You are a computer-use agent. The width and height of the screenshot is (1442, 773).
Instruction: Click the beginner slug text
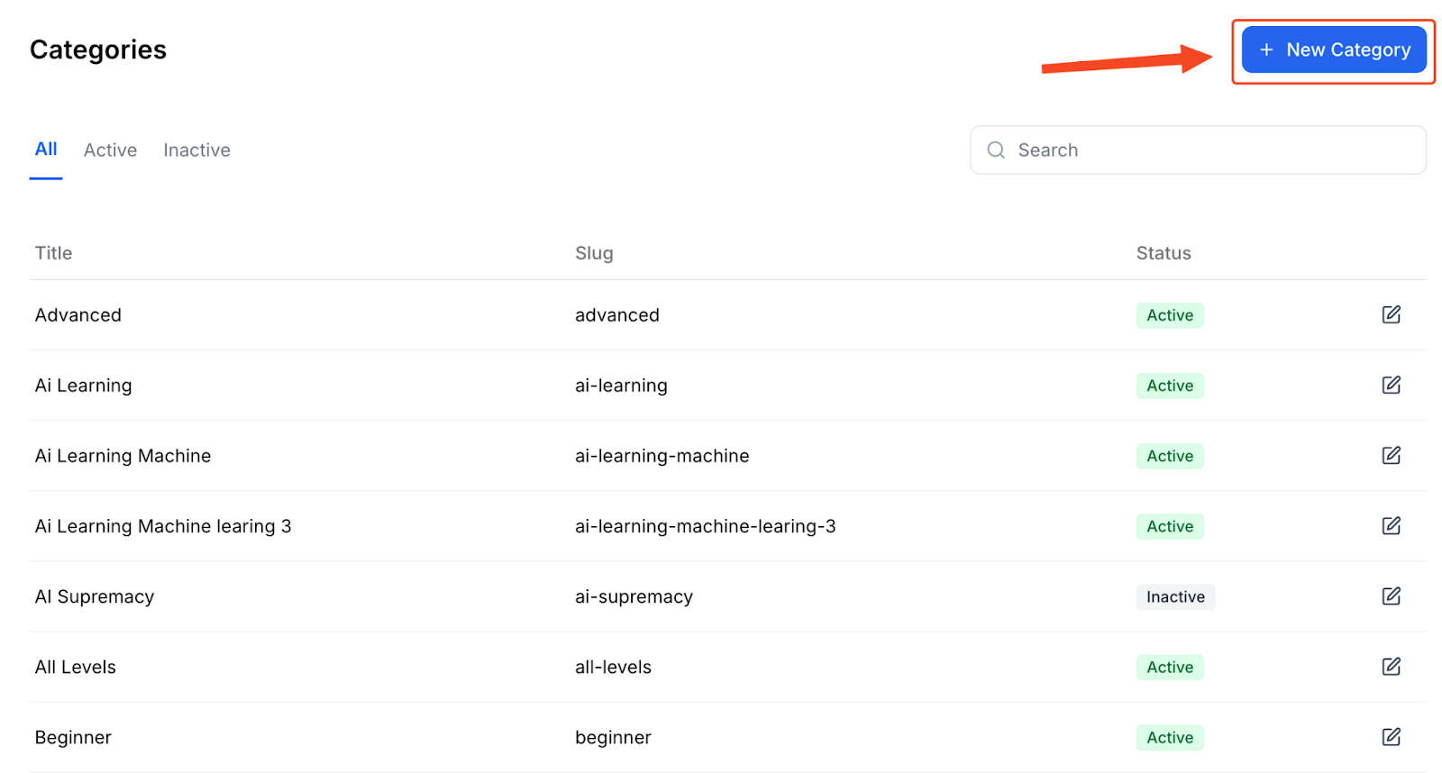click(613, 737)
